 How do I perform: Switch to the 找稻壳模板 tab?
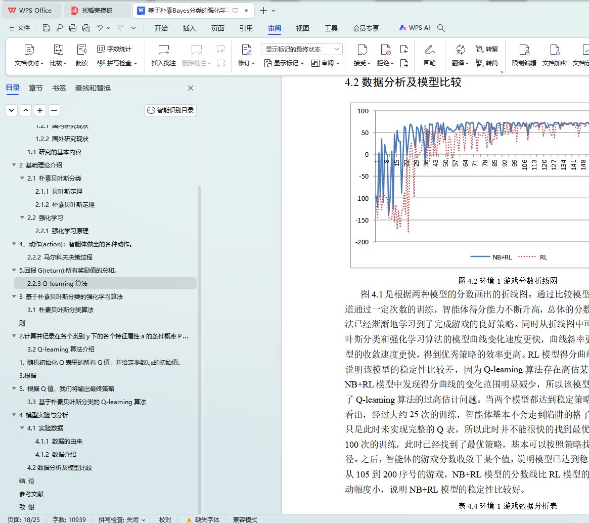point(97,11)
